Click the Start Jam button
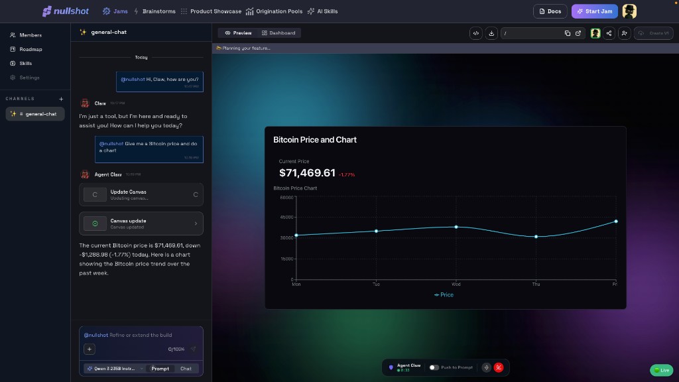The width and height of the screenshot is (679, 382). tap(595, 11)
